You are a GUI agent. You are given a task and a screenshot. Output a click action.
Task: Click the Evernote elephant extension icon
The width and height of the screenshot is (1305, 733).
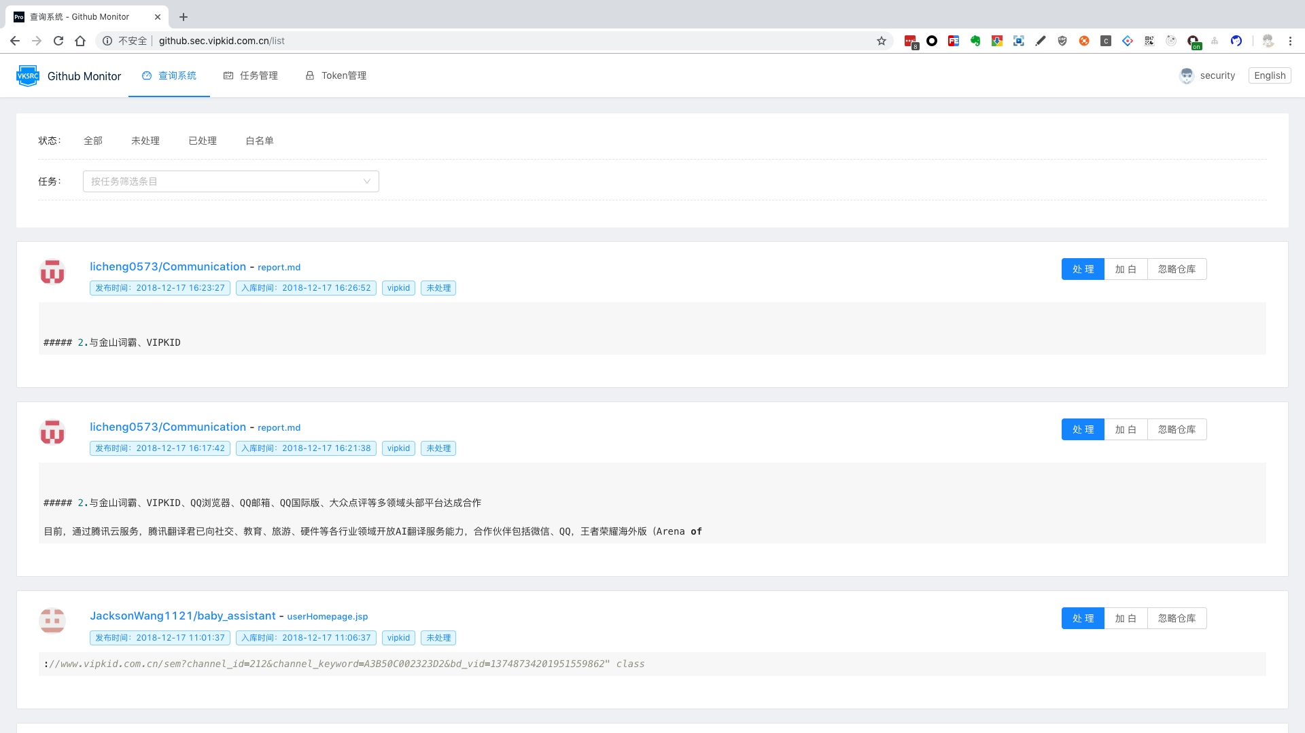975,41
